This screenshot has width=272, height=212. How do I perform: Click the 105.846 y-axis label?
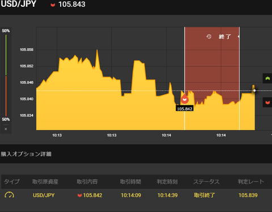pos(27,83)
